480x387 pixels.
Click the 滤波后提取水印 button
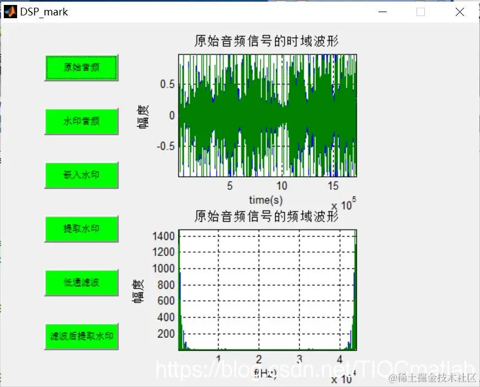(x=82, y=336)
